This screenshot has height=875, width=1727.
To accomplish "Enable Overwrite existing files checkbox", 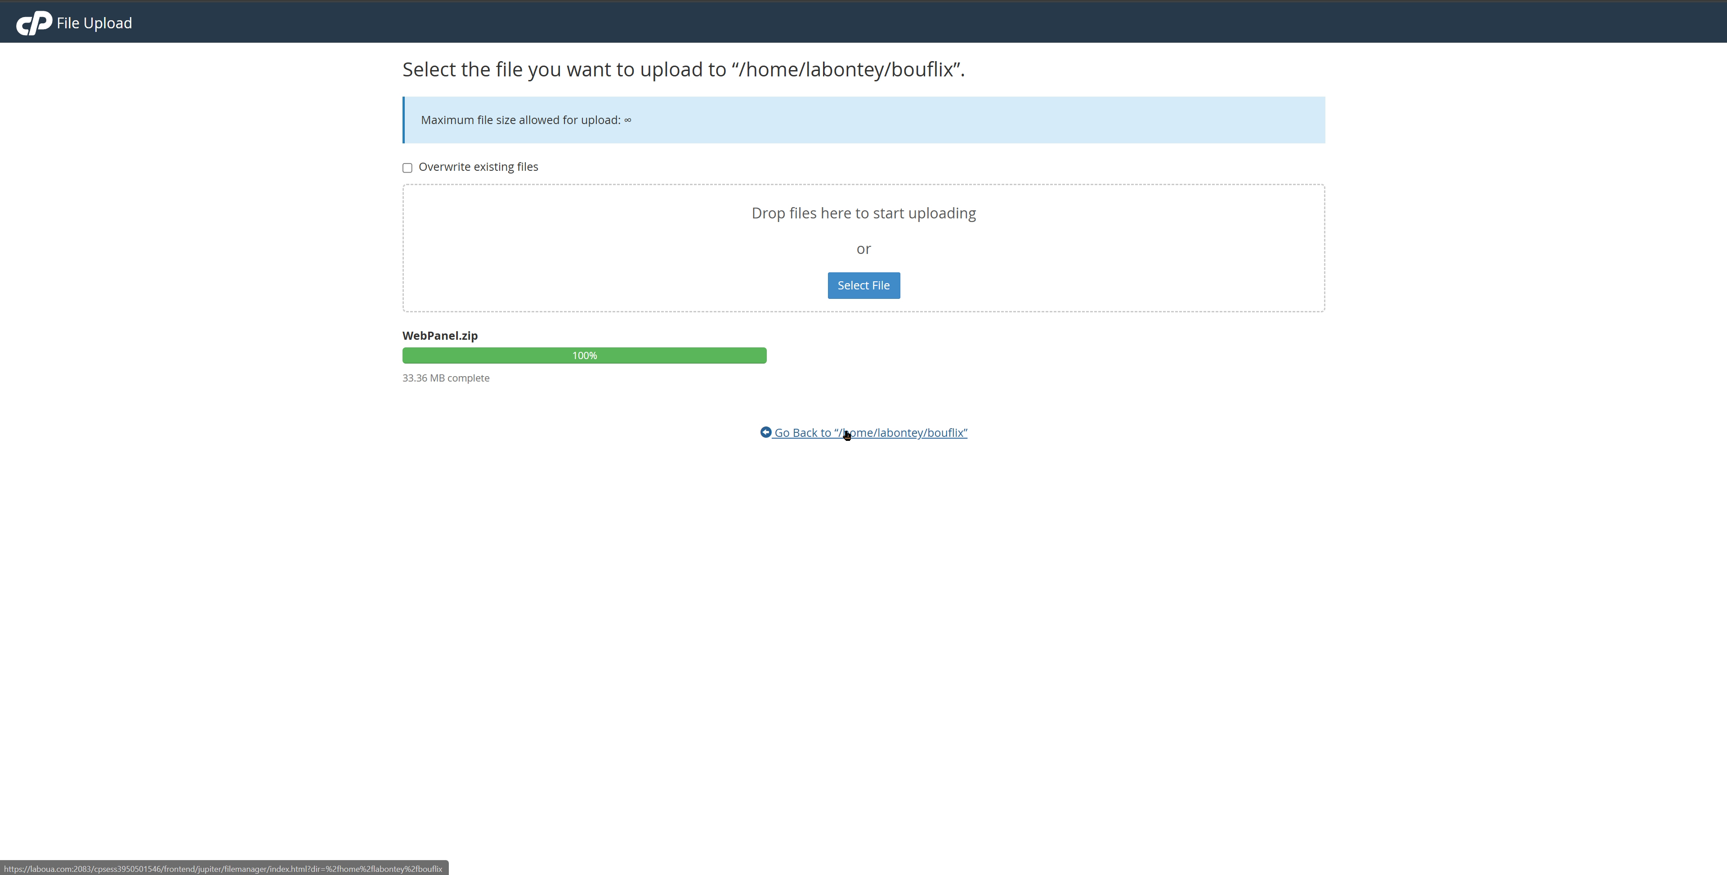I will (x=407, y=168).
